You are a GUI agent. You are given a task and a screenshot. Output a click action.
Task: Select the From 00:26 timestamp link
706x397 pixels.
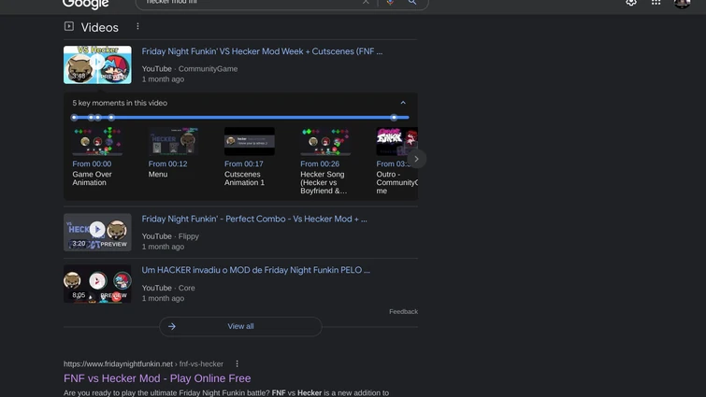(320, 164)
